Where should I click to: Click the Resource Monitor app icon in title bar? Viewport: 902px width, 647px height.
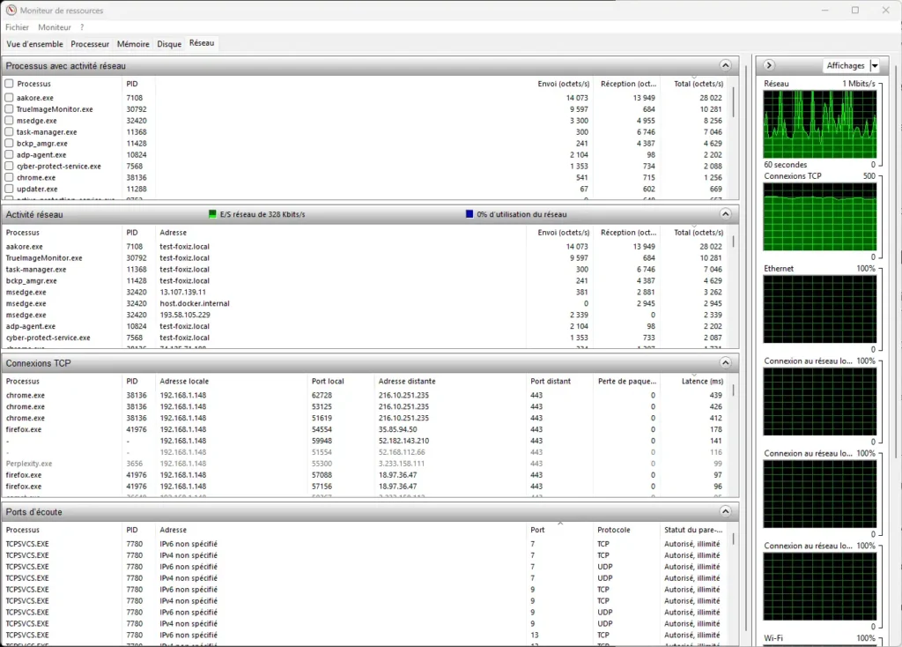click(x=11, y=11)
